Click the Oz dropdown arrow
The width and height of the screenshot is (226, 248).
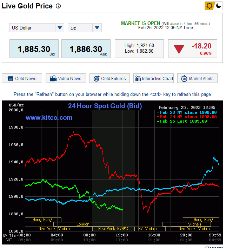point(97,28)
